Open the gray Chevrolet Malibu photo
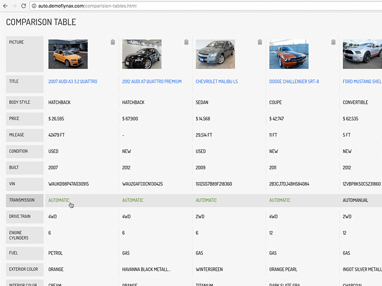The image size is (382, 286). pos(215,54)
